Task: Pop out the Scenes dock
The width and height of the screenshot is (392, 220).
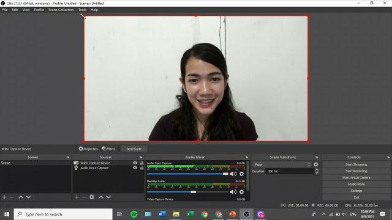Action: tap(68, 157)
